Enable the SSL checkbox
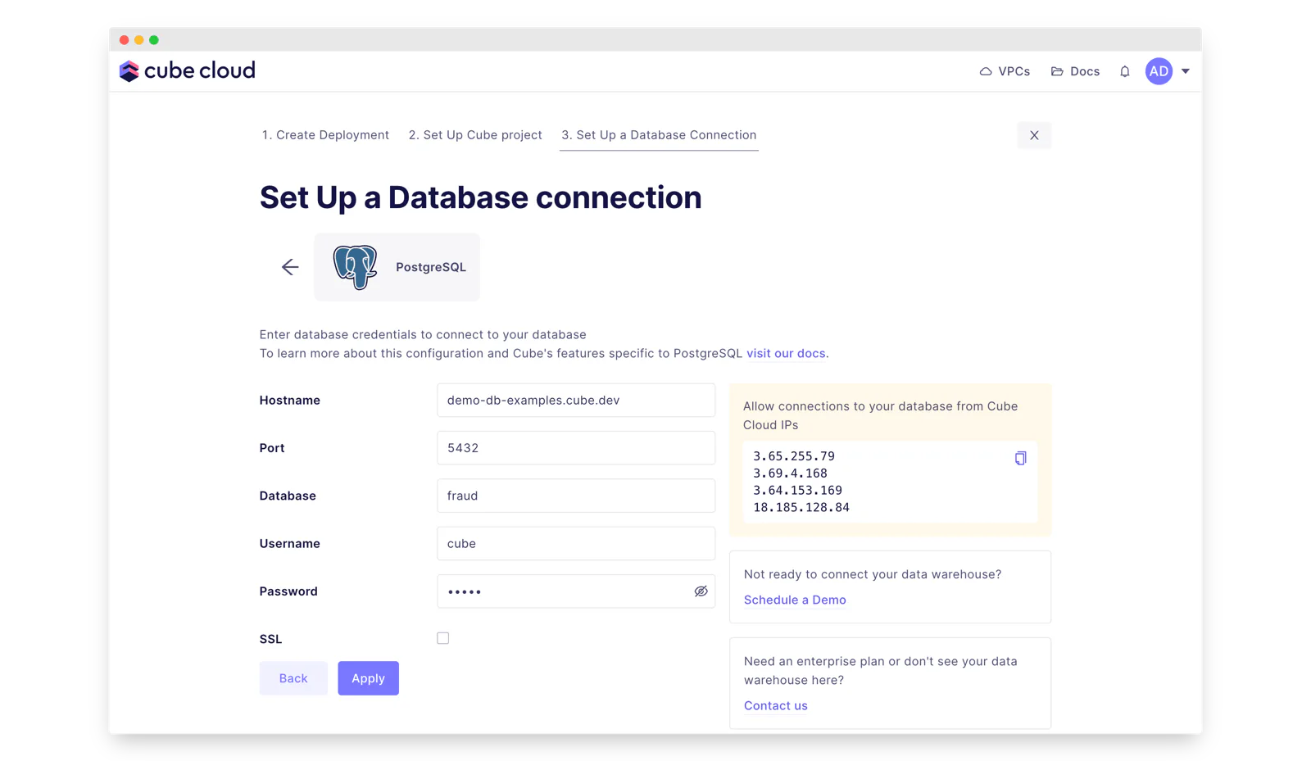This screenshot has height=761, width=1311. 443,638
